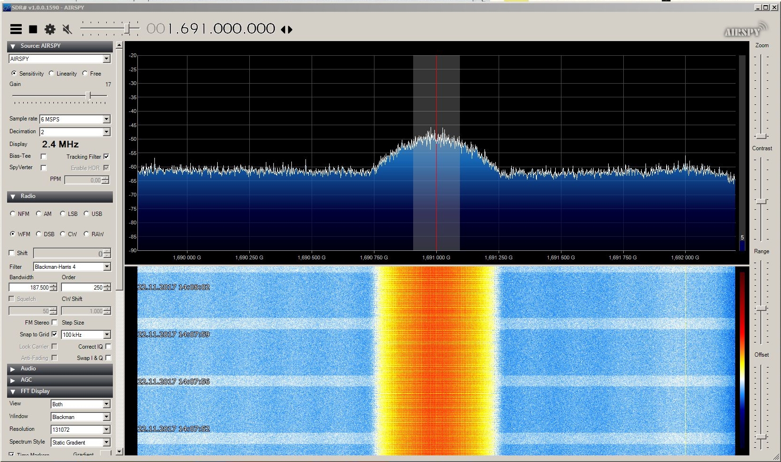Click the Bandwidth value field
The height and width of the screenshot is (462, 781).
tap(29, 287)
